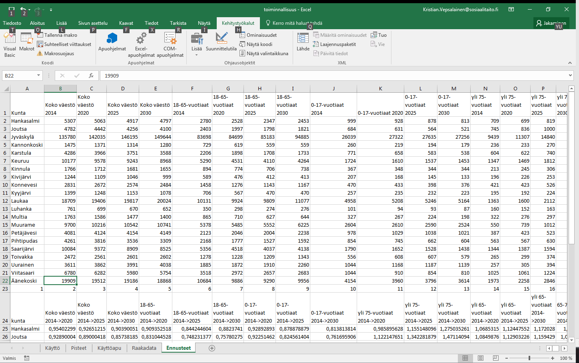579x363 pixels.
Task: Click the Ennusteet sheet tab
Action: click(x=179, y=348)
